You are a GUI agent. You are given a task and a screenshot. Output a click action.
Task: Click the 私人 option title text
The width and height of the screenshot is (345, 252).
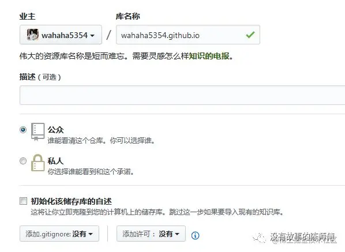click(x=55, y=161)
